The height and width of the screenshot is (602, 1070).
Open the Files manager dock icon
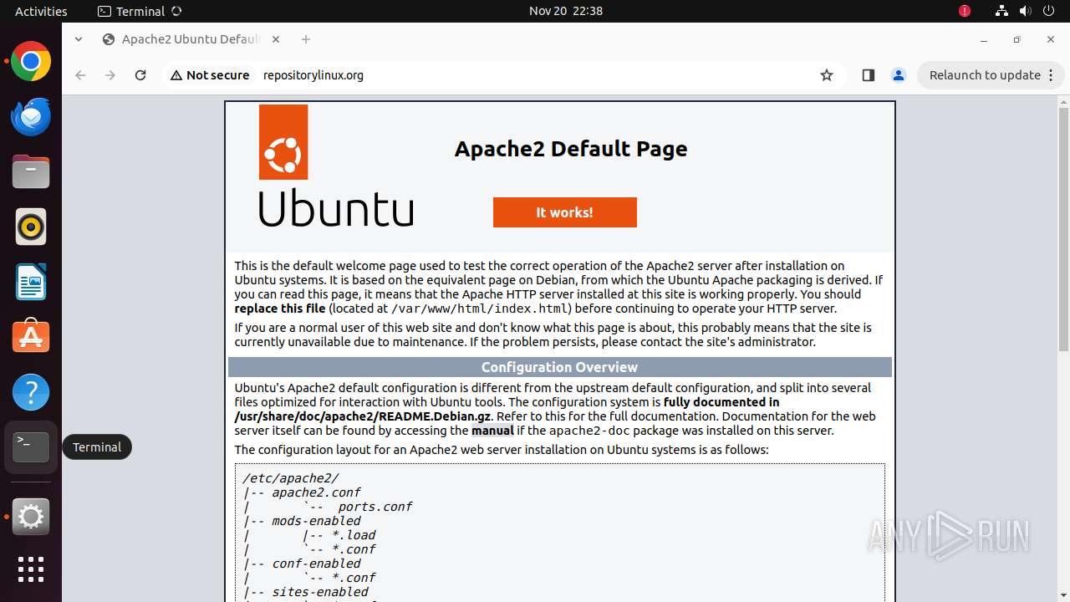(31, 172)
